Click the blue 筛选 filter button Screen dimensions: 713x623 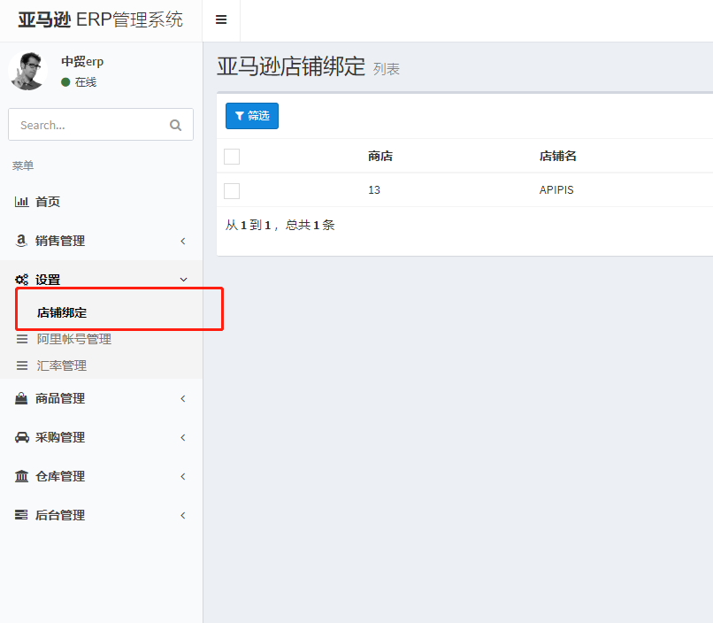tap(252, 116)
